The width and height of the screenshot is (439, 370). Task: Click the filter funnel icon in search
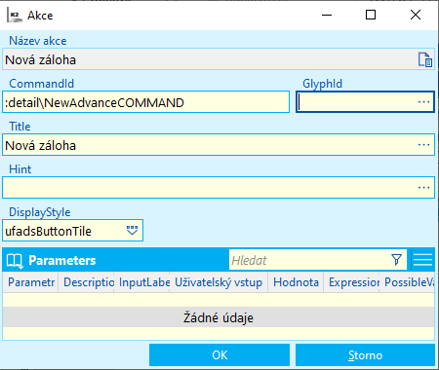click(396, 260)
